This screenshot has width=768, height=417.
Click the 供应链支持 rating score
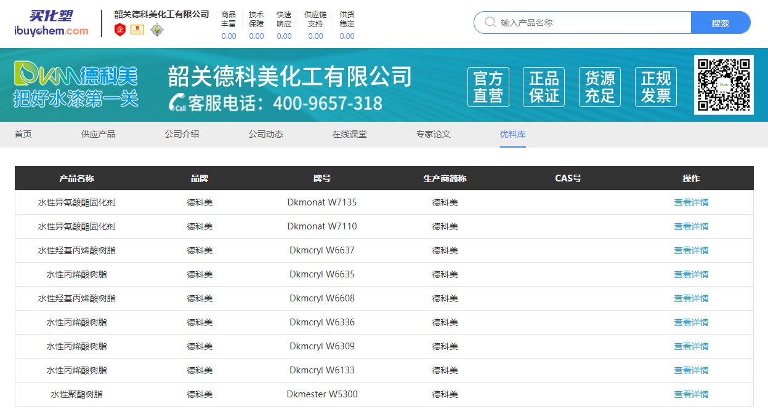point(315,36)
